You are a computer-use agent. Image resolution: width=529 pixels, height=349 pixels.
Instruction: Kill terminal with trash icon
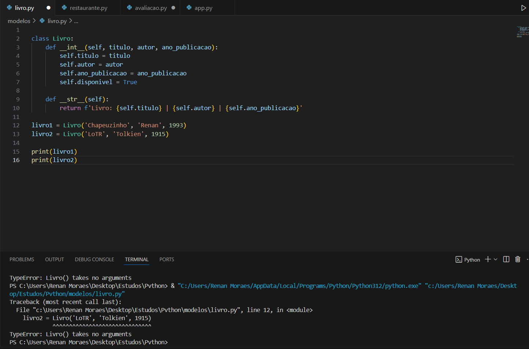(518, 259)
